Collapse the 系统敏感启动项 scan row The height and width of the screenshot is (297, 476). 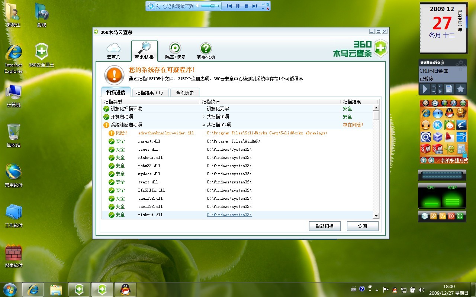[203, 125]
